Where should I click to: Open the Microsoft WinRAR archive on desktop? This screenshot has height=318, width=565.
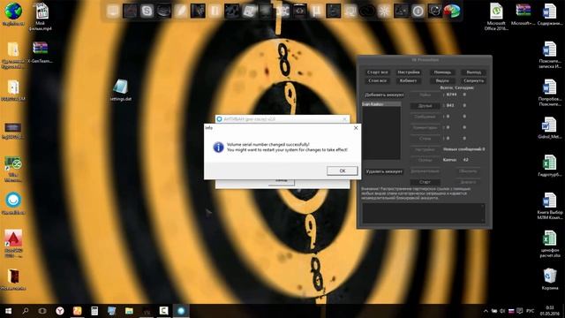[x=523, y=14]
